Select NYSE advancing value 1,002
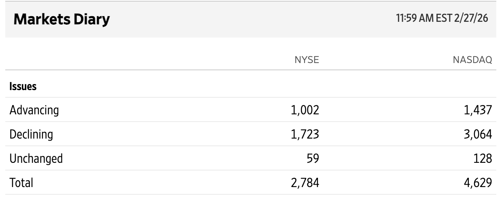The height and width of the screenshot is (202, 504). coord(305,110)
